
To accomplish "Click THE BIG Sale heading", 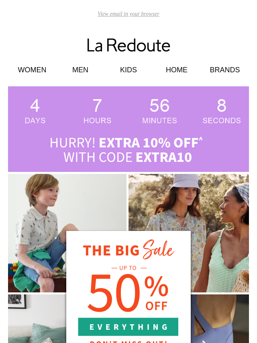I will 128,249.
